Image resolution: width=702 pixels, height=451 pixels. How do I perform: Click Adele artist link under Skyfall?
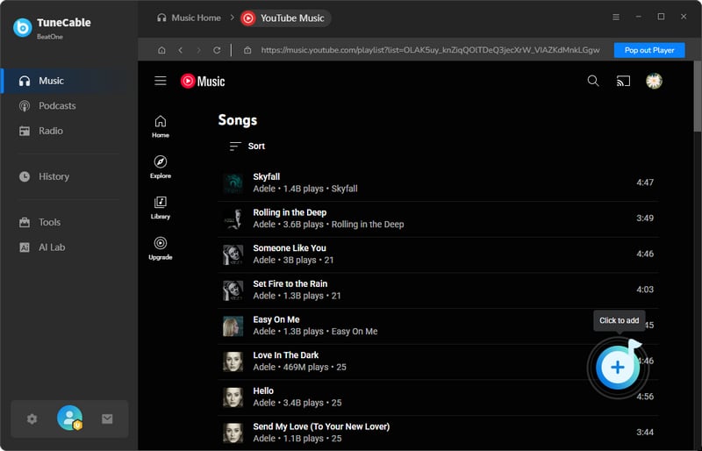264,189
